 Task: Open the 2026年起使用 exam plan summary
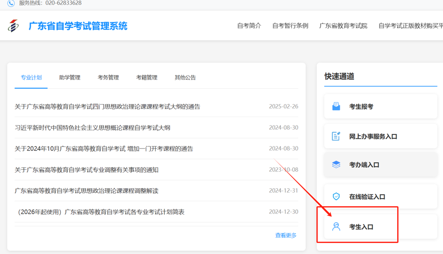(101, 212)
